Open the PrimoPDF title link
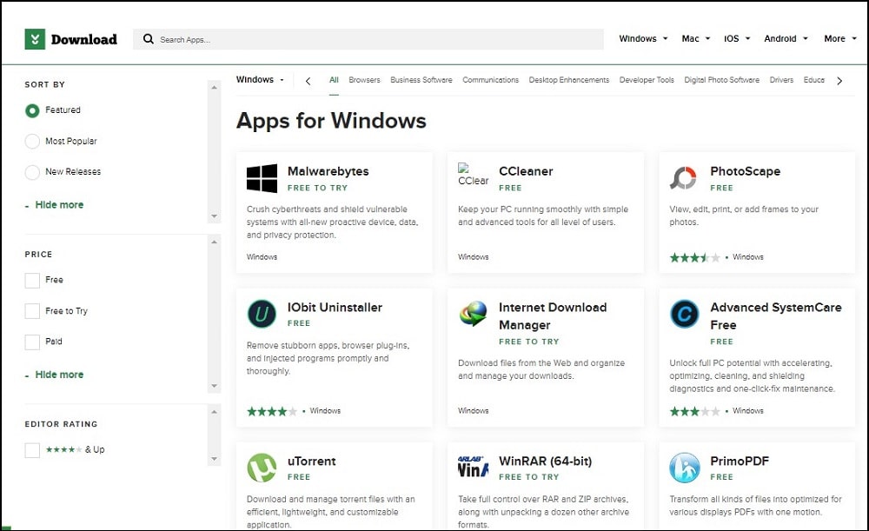Image resolution: width=869 pixels, height=531 pixels. 740,461
